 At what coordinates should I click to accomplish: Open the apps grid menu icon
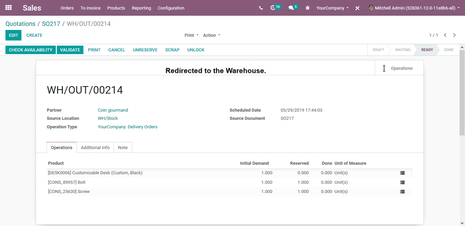(9, 7)
